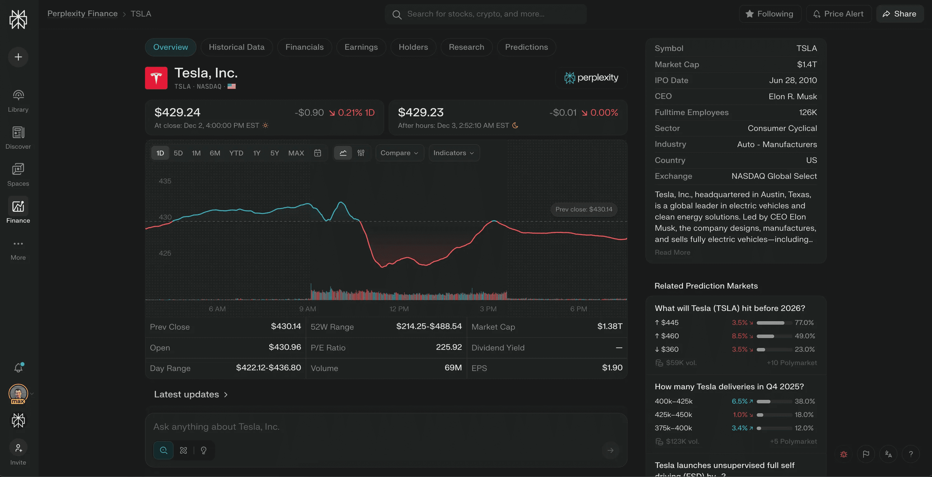Image resolution: width=932 pixels, height=477 pixels.
Task: Open Spaces from the left sidebar
Action: click(18, 174)
